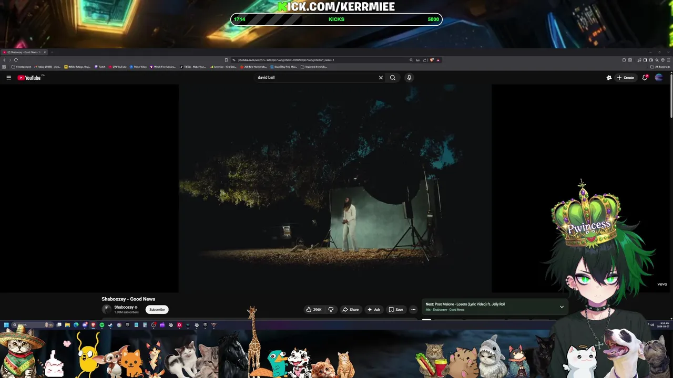Open more actions three-dot menu under video

413,310
